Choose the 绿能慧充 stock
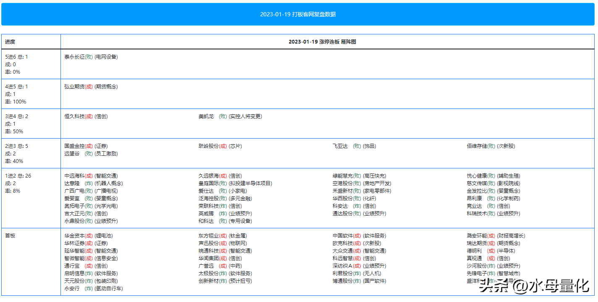 [343, 176]
